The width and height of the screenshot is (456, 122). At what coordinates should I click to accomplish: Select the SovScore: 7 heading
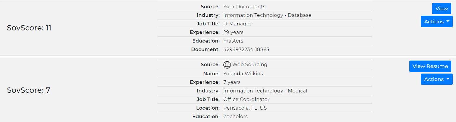[28, 90]
